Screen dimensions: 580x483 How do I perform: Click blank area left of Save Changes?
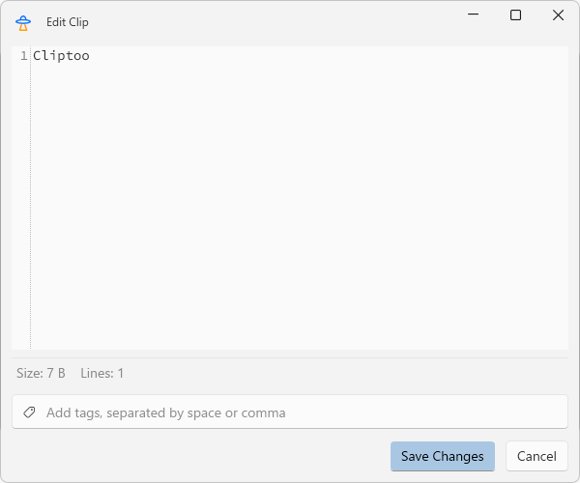pos(193,456)
